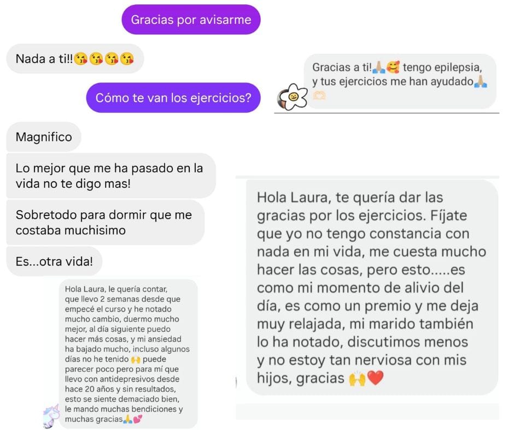Image resolution: width=514 pixels, height=430 pixels.
Task: Click the heart-hands reaction under epilepsia message
Action: [x=319, y=95]
